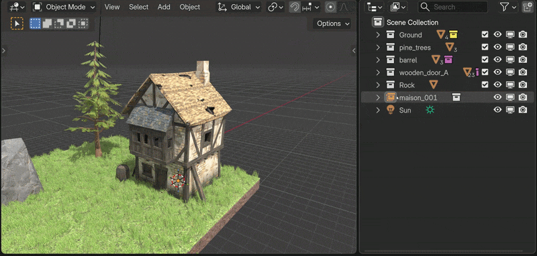Open the 3D viewport editor type dropdown

coord(17,7)
